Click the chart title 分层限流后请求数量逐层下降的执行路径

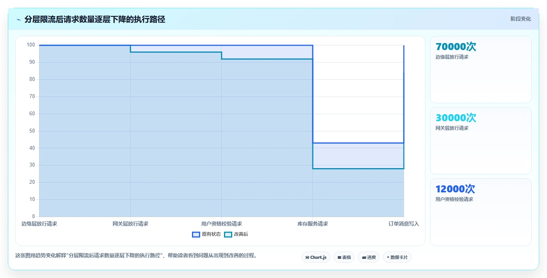click(x=95, y=19)
